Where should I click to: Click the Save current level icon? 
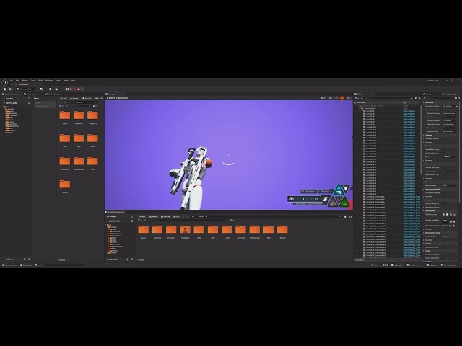[x=4, y=89]
